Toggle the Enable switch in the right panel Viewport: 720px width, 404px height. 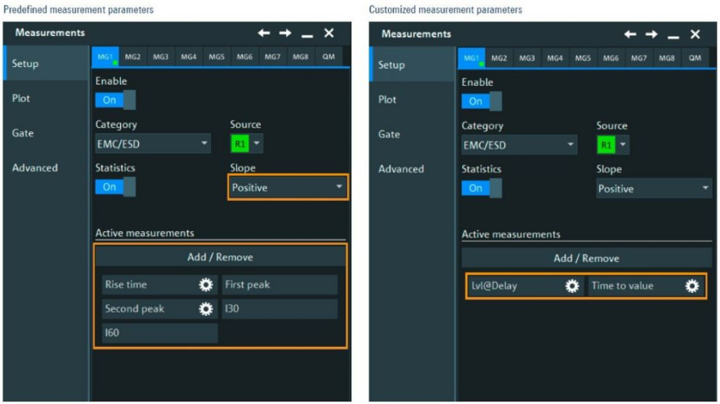coord(481,101)
